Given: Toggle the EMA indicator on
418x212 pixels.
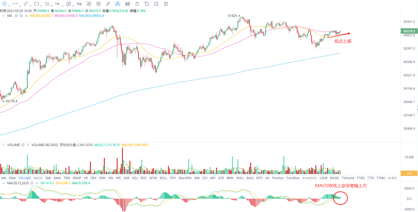Looking at the screenshot, I should point(12,178).
